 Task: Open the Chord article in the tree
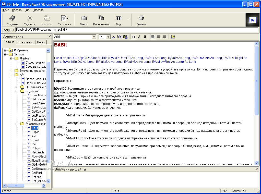click(x=35, y=140)
